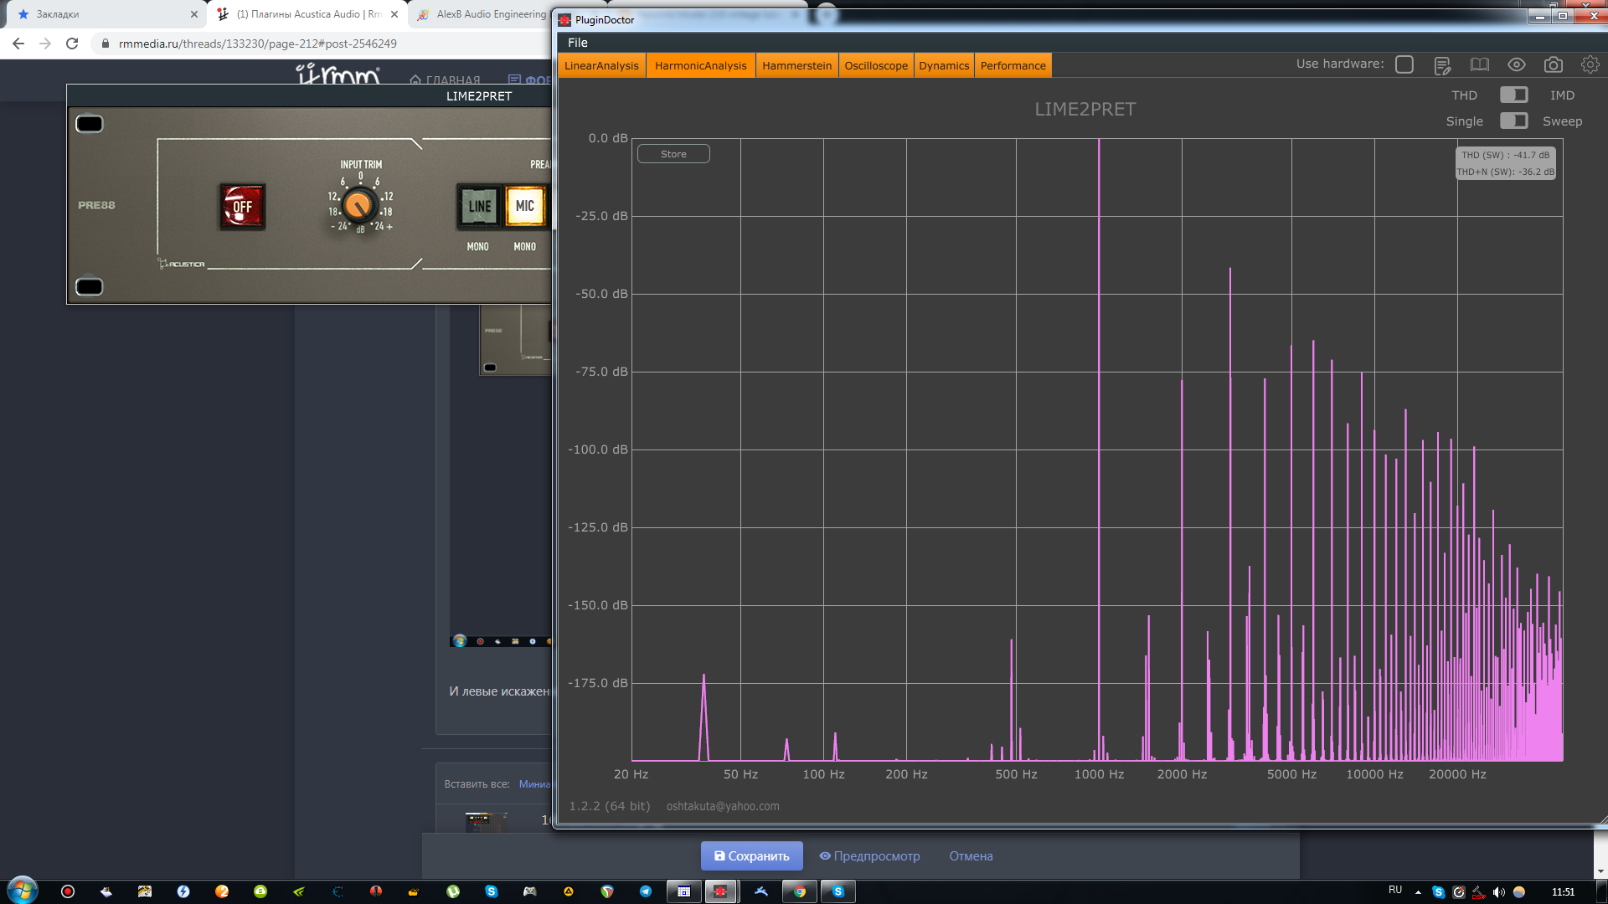Open the File menu
Image resolution: width=1608 pixels, height=904 pixels.
[577, 43]
